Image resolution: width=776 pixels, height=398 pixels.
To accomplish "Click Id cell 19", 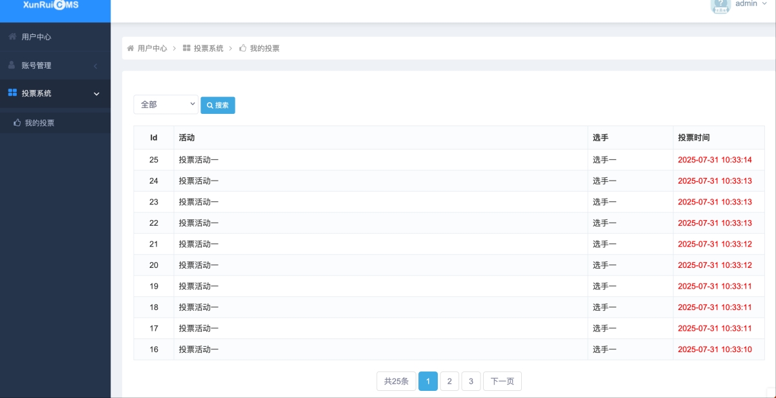I will pos(154,286).
